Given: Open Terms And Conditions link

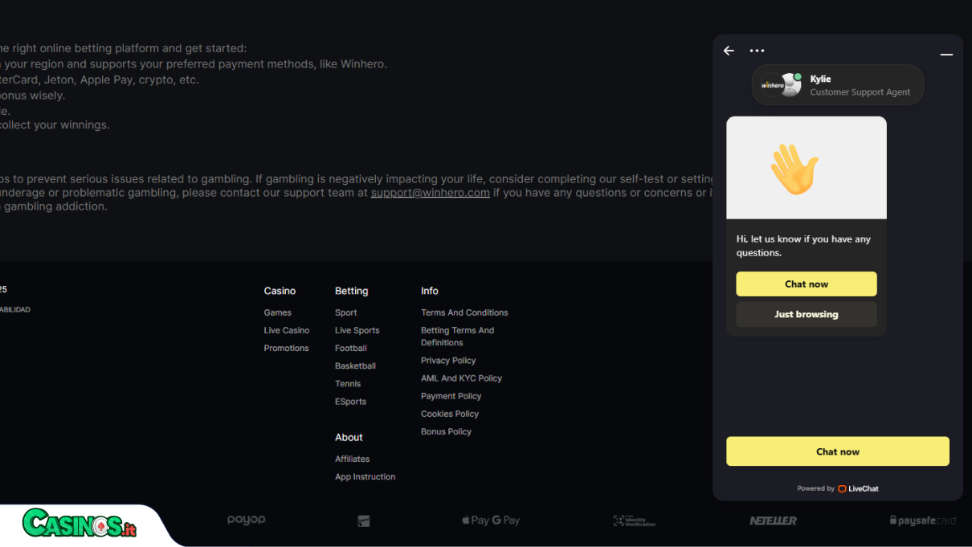Looking at the screenshot, I should coord(465,312).
